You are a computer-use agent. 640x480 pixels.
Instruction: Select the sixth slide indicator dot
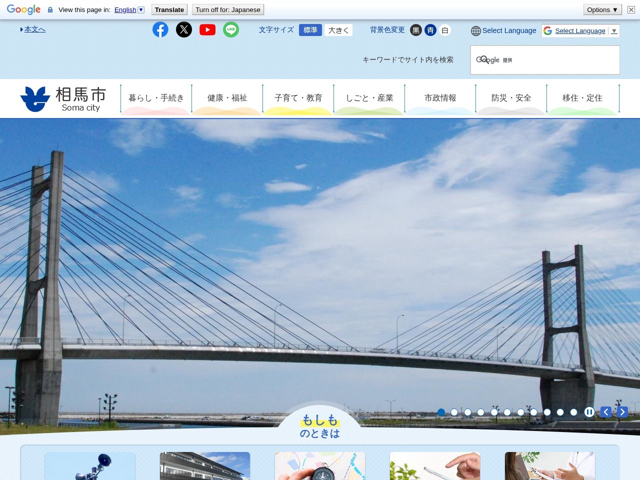pos(507,412)
